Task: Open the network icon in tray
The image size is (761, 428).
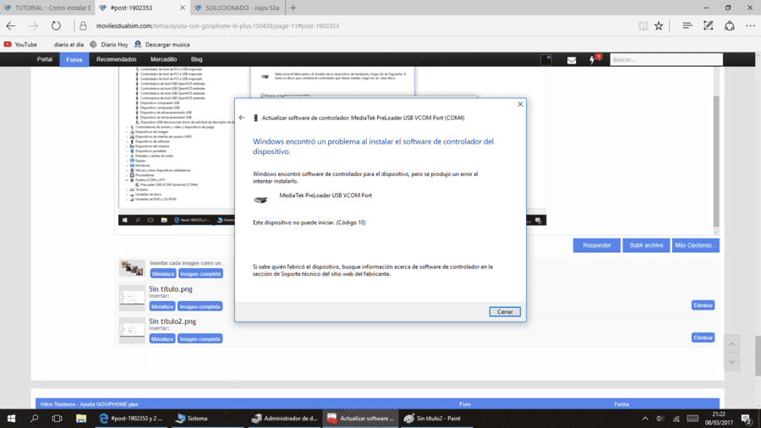Action: (676, 419)
